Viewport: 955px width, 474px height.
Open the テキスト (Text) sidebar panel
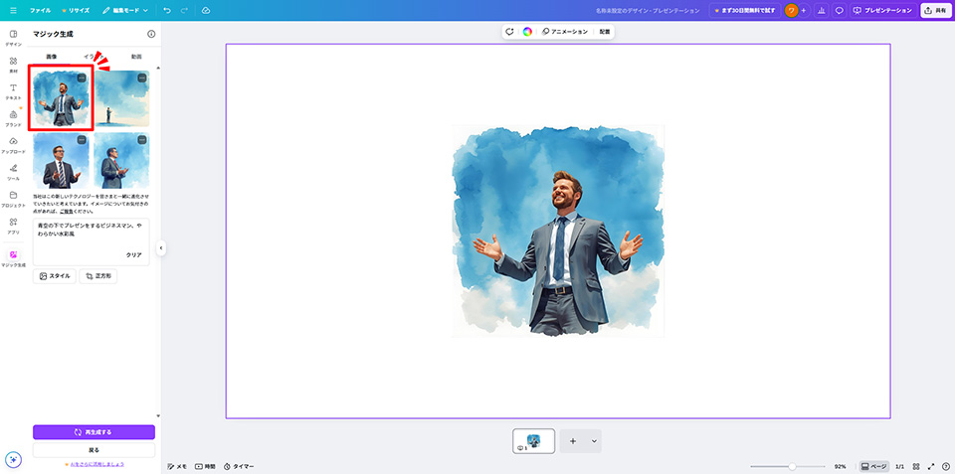click(13, 91)
